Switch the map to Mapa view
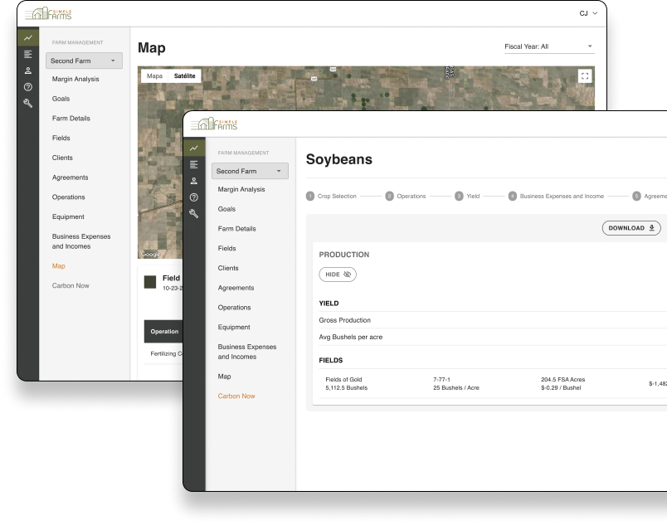 (154, 75)
